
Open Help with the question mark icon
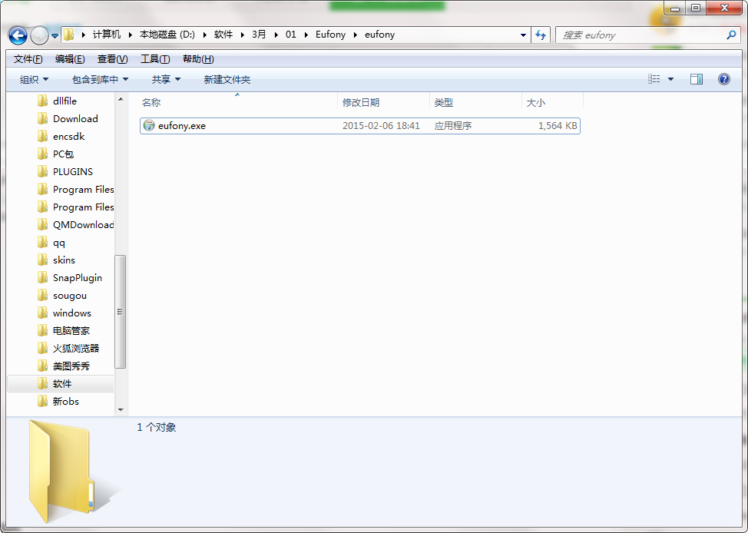(x=723, y=79)
